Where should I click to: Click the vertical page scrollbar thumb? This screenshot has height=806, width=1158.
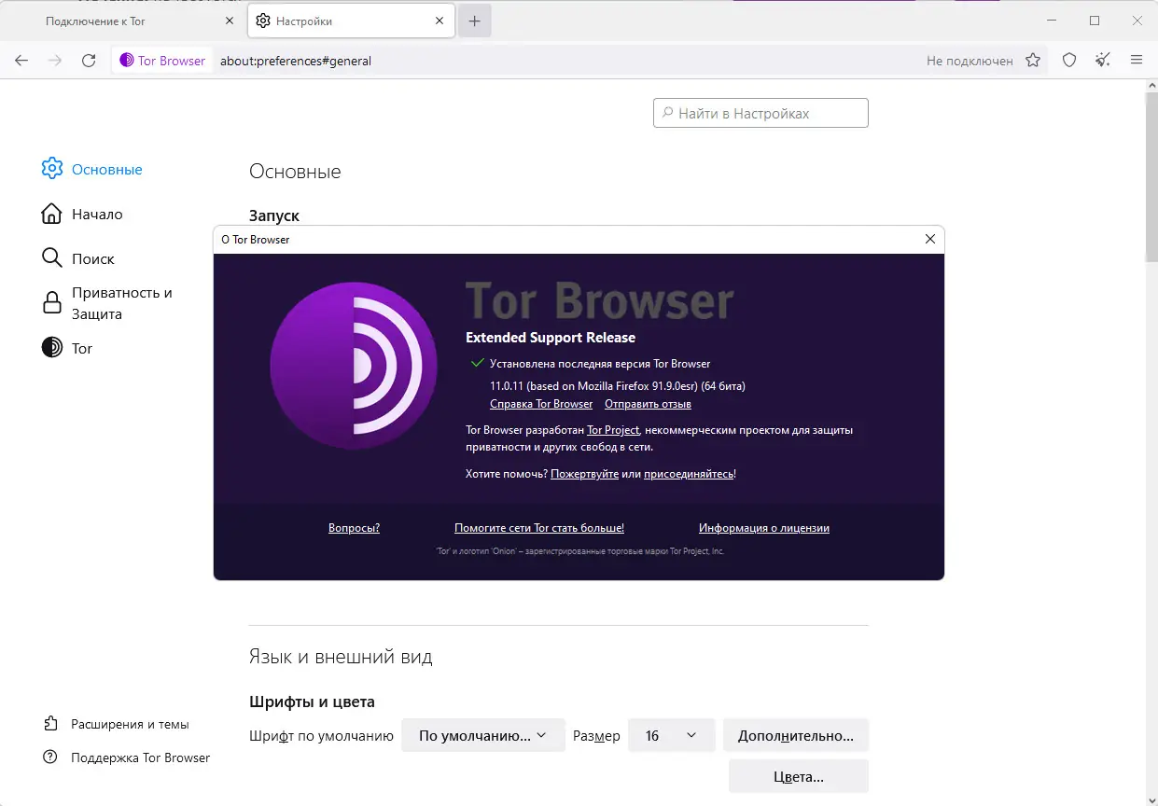click(1151, 177)
